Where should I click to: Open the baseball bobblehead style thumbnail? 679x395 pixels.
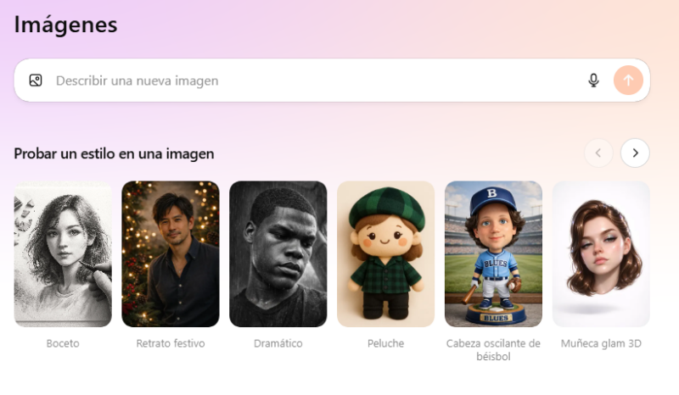pyautogui.click(x=493, y=253)
